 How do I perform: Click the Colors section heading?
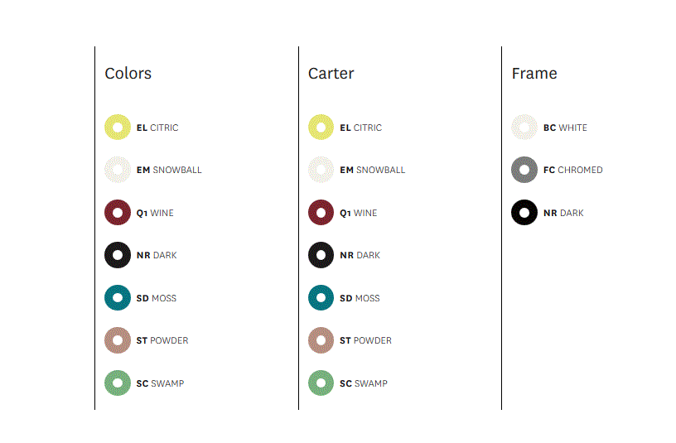[x=128, y=73]
